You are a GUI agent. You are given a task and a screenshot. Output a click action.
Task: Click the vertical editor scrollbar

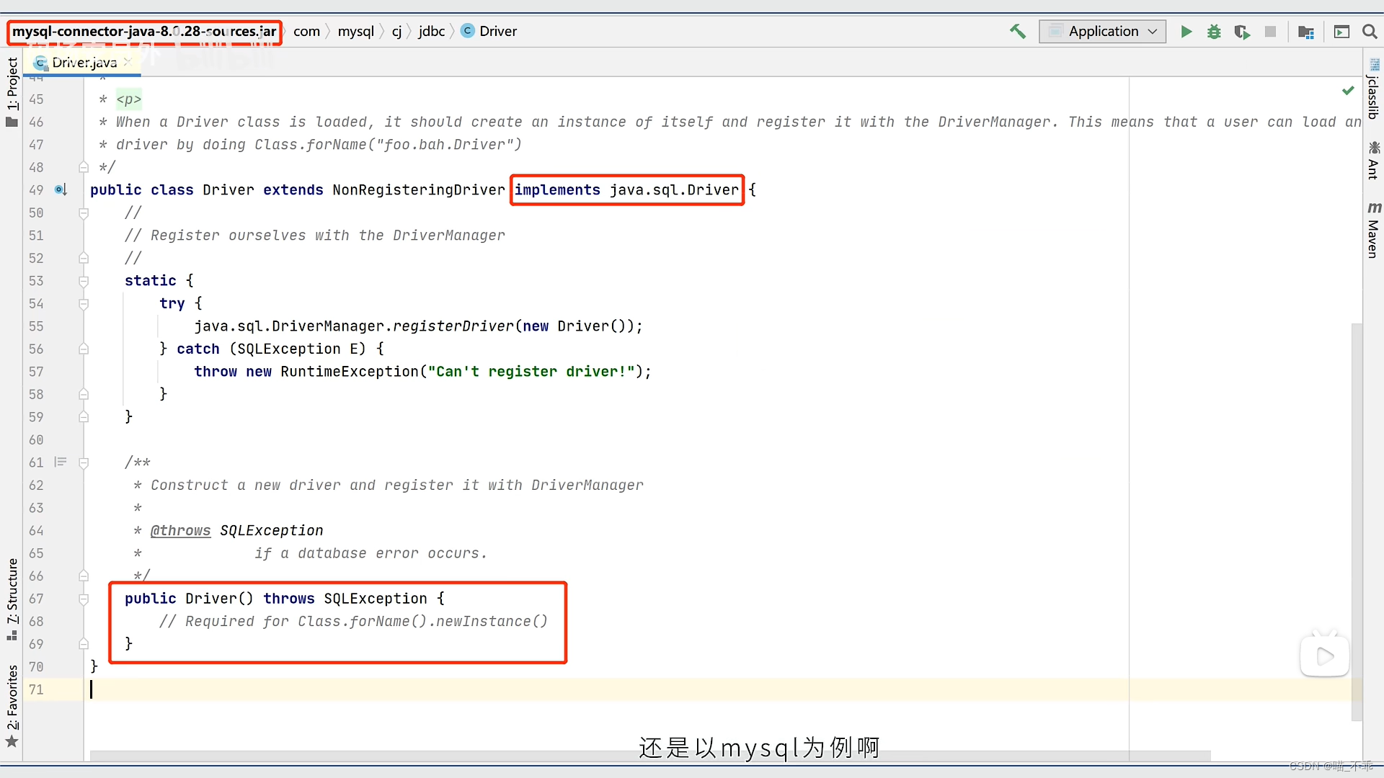(1357, 522)
